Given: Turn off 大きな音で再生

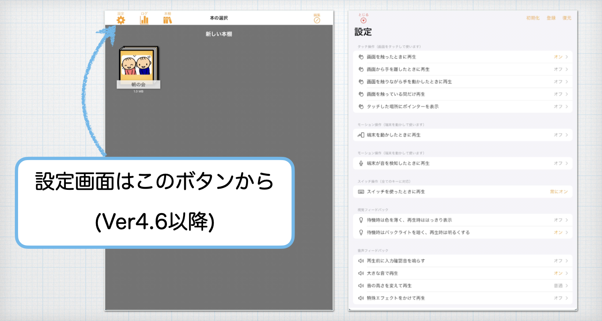Looking at the screenshot, I should click(558, 273).
